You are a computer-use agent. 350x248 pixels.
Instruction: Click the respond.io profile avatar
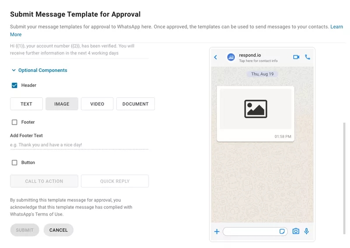tap(231, 57)
